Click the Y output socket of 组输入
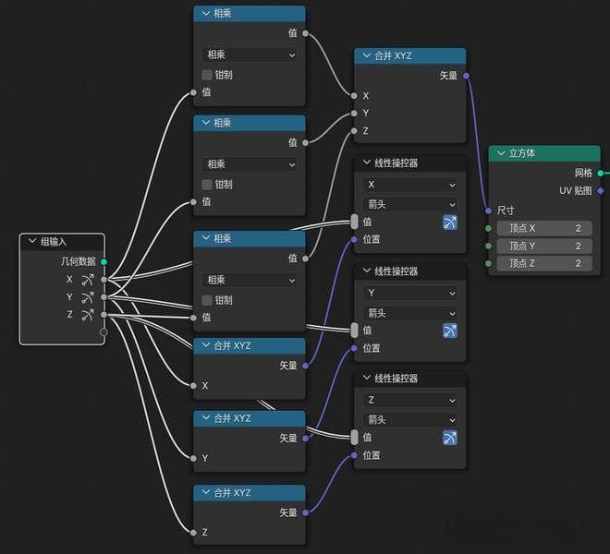 [104, 297]
